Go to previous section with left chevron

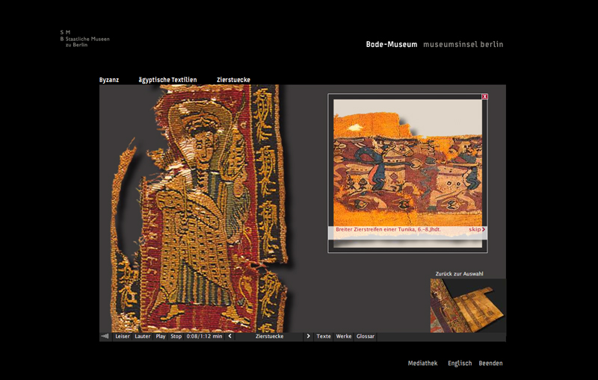pyautogui.click(x=230, y=336)
